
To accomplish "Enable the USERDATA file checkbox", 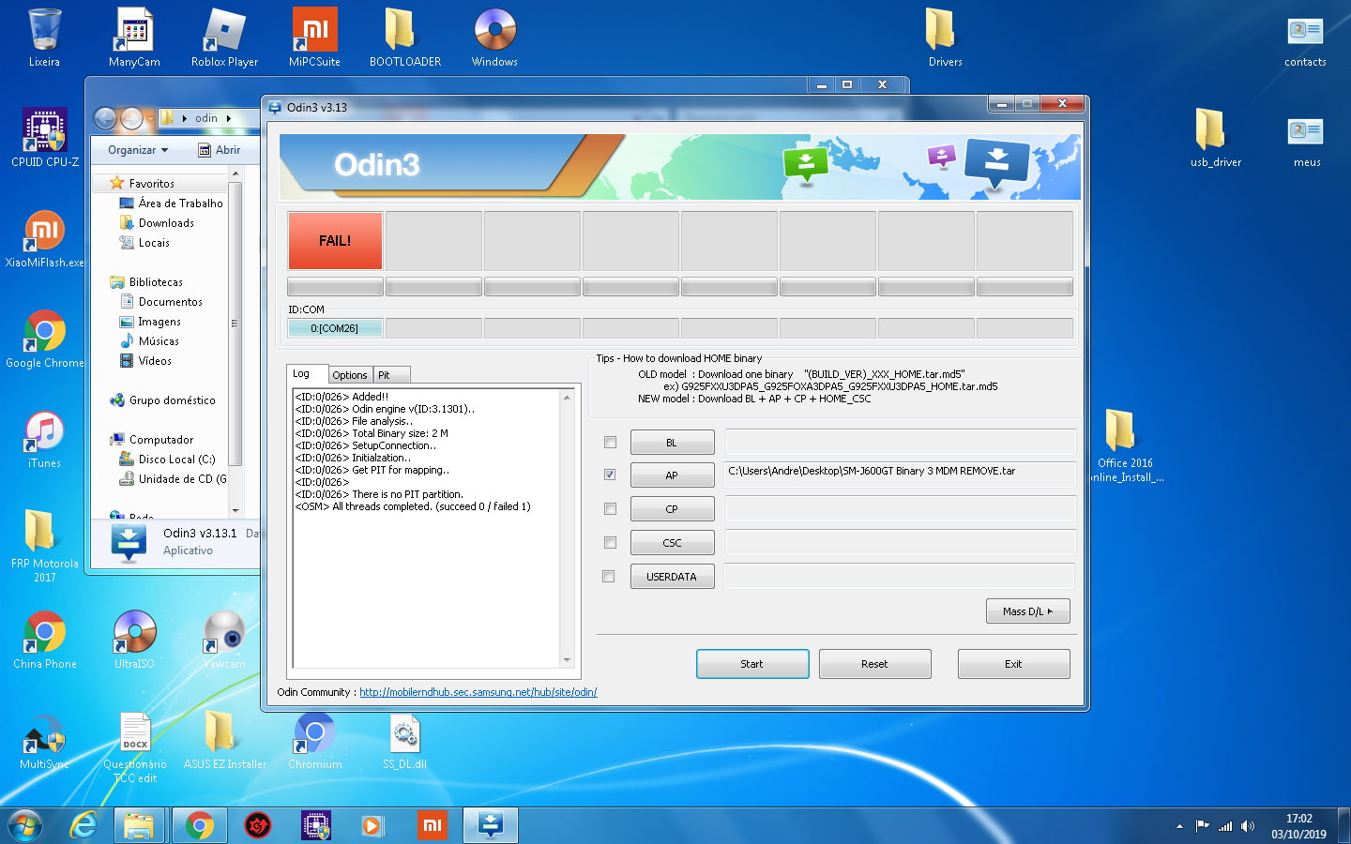I will [608, 576].
